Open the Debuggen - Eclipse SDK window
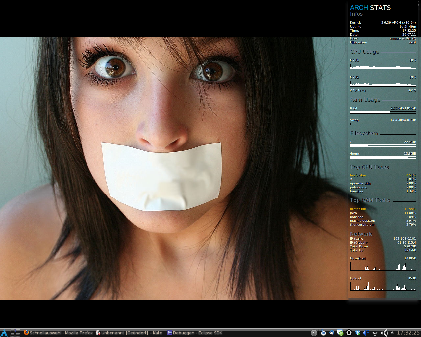This screenshot has height=337, width=421. coord(195,333)
